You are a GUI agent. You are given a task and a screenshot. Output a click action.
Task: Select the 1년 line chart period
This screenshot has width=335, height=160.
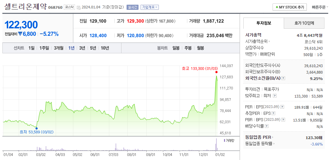point(71,48)
